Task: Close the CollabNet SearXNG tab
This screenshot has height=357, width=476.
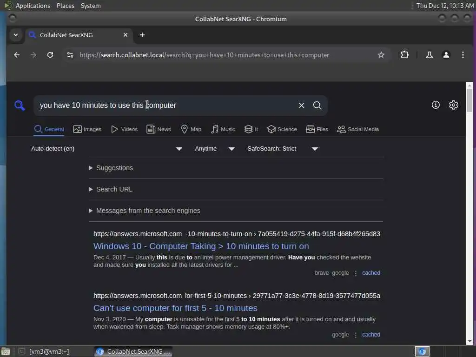Action: tap(126, 35)
